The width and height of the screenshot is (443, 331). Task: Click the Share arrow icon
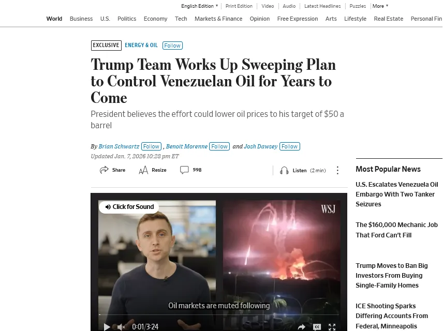pos(104,170)
